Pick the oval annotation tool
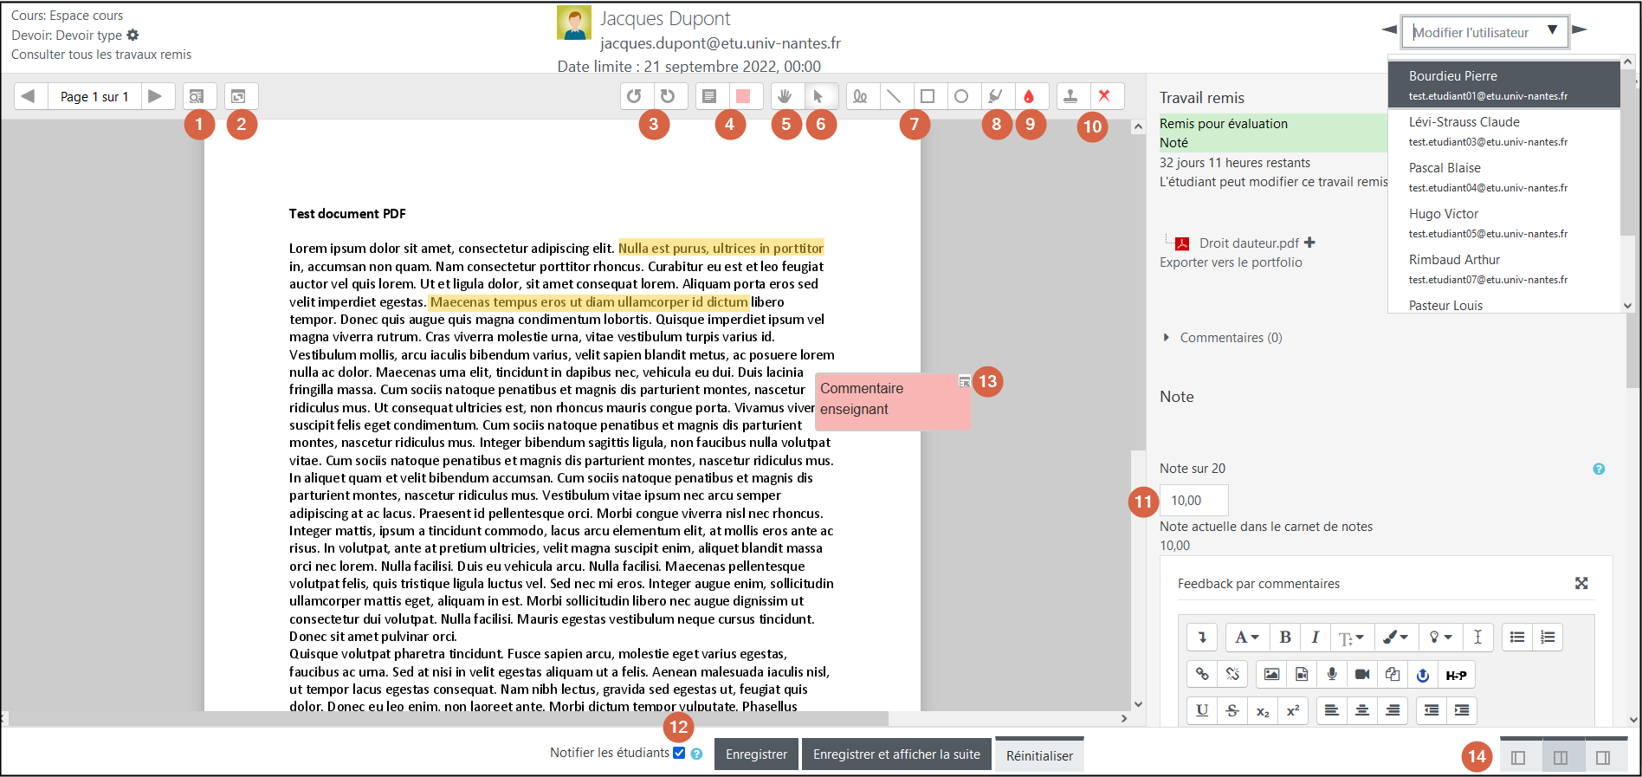The height and width of the screenshot is (777, 1642). point(960,96)
